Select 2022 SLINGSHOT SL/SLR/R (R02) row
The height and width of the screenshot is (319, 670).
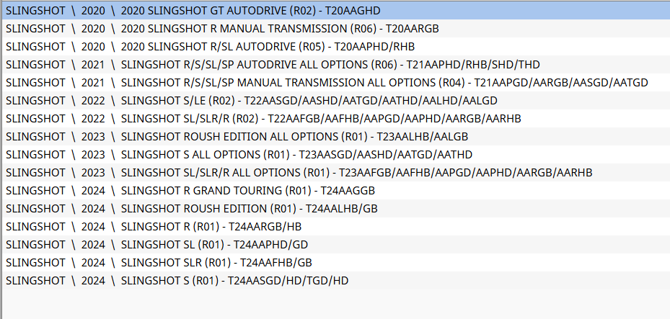coord(336,119)
